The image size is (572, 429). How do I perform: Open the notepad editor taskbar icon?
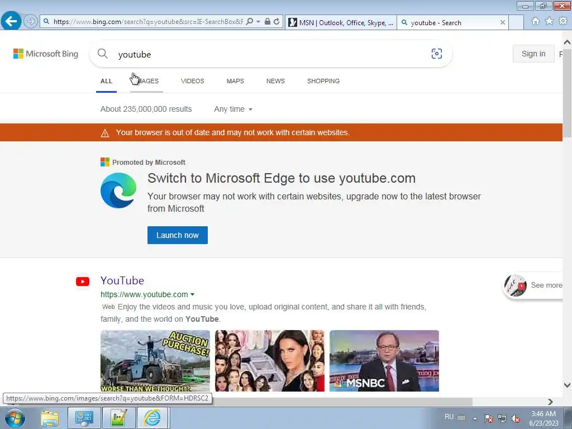(119, 418)
